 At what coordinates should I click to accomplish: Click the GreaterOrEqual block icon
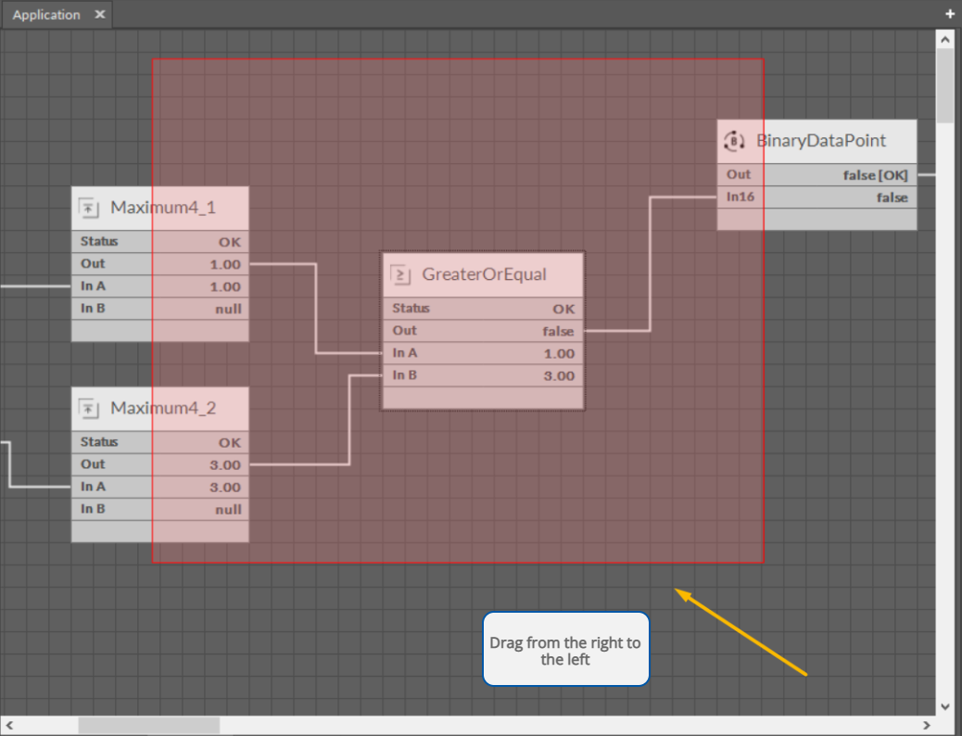pos(401,274)
